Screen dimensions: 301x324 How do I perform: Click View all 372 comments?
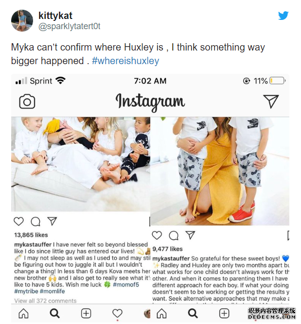[45, 301]
